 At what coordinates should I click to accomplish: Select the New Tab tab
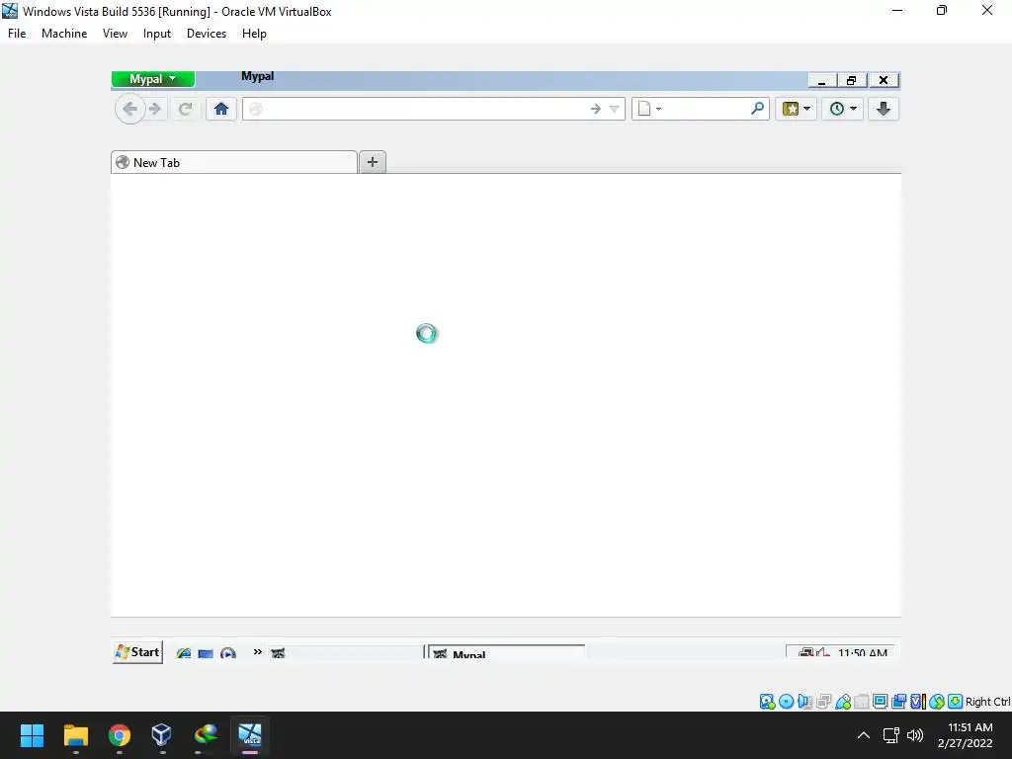(x=233, y=163)
